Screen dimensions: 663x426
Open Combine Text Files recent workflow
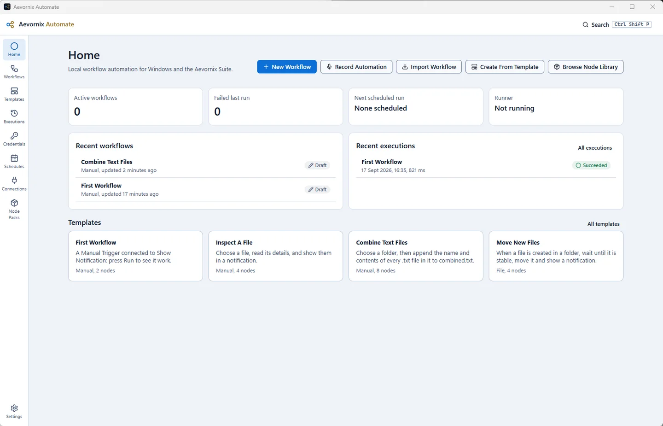coord(205,166)
